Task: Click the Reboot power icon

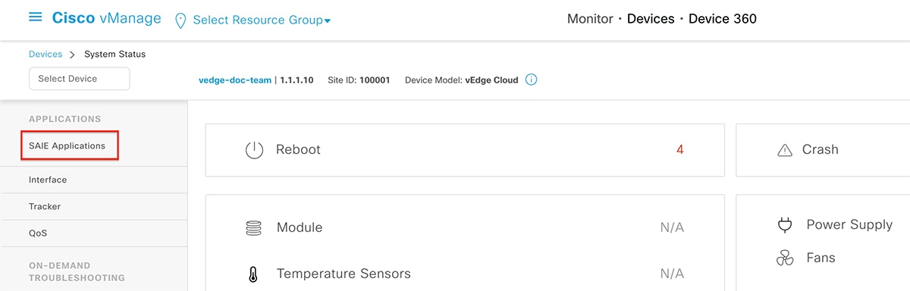Action: (x=254, y=150)
